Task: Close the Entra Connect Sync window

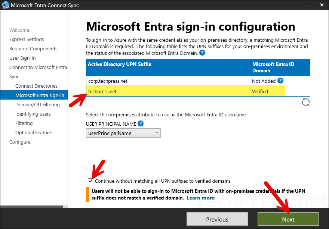Action: [322, 5]
